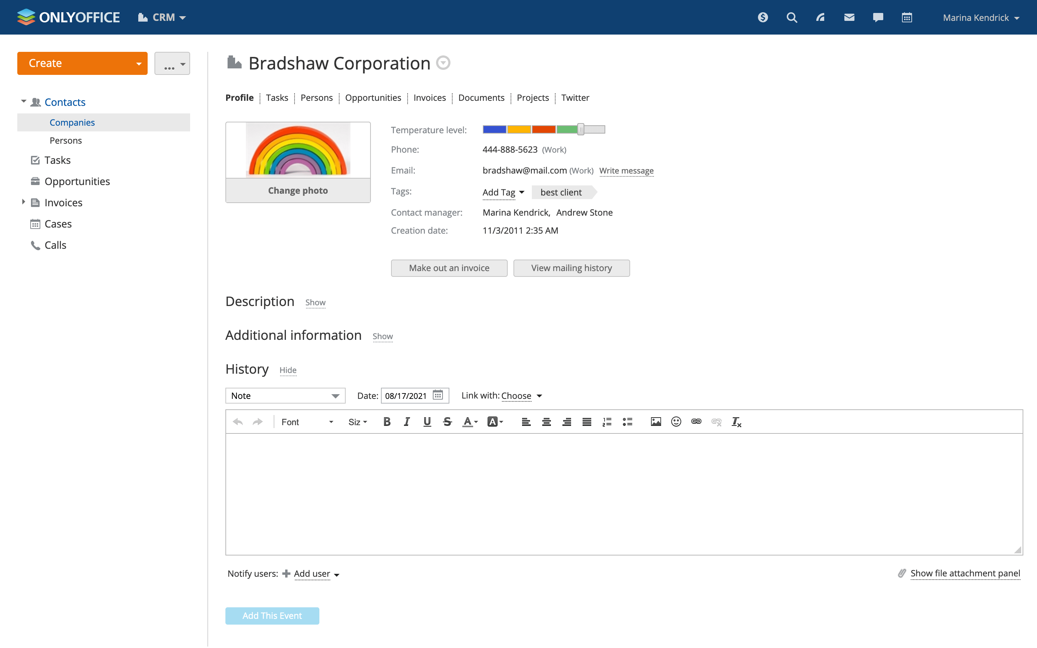Switch to the Opportunities tab

373,98
